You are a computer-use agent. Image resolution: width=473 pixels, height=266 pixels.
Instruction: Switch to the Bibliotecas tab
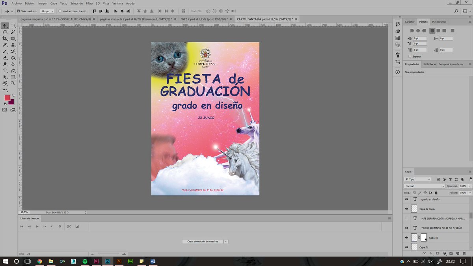click(x=430, y=64)
